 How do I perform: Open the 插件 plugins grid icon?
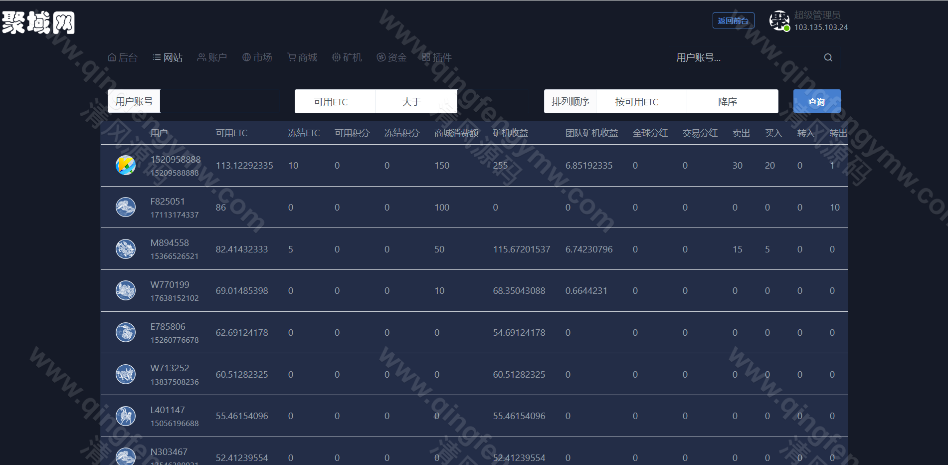425,57
